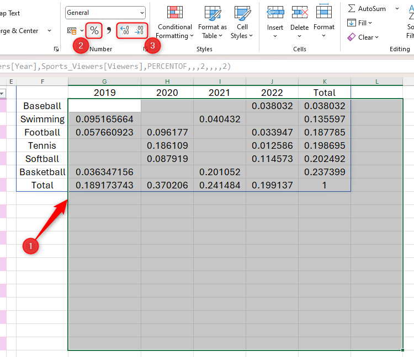Open the Accounting Number Format icon

point(72,31)
